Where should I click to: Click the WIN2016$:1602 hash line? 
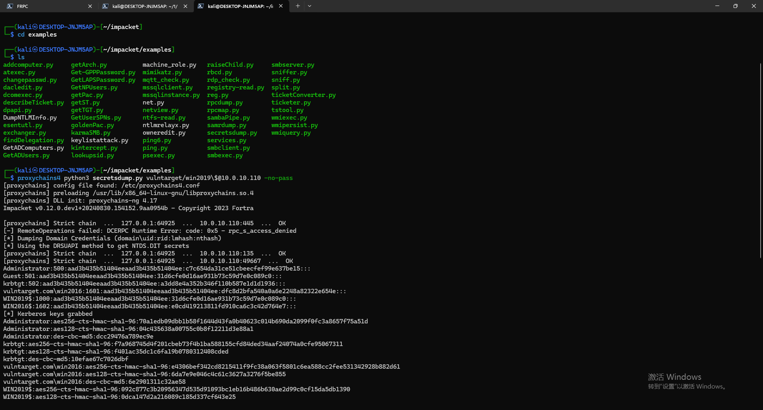[150, 306]
